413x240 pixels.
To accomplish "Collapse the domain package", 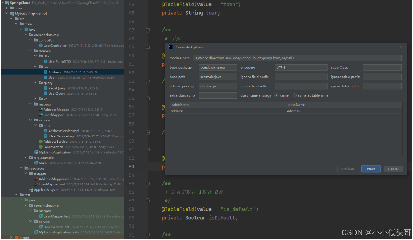I will click(31, 51).
